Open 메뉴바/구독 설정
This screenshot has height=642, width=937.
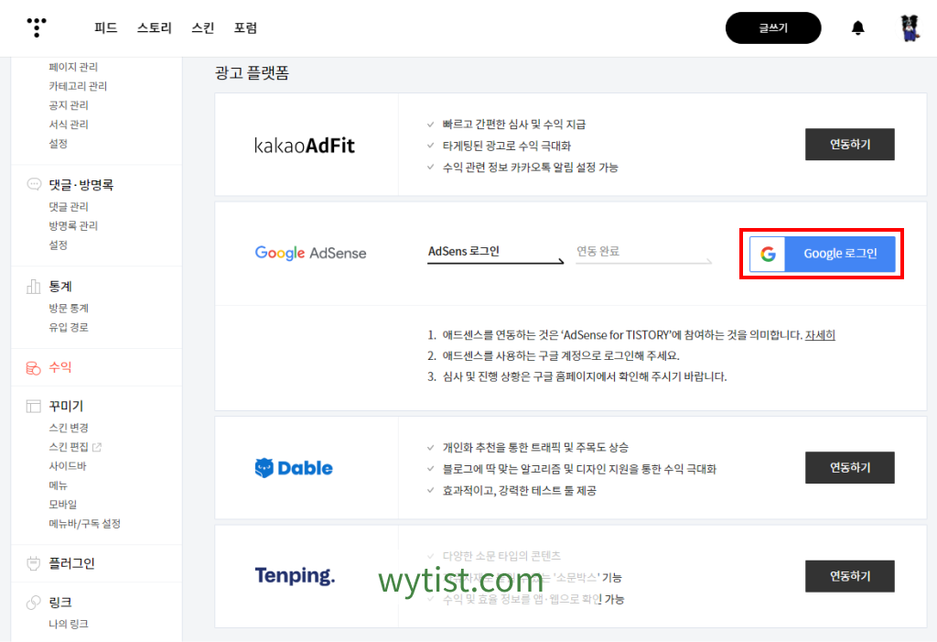coord(84,524)
